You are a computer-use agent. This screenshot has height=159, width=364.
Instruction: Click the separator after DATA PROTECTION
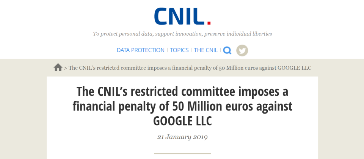pyautogui.click(x=167, y=50)
